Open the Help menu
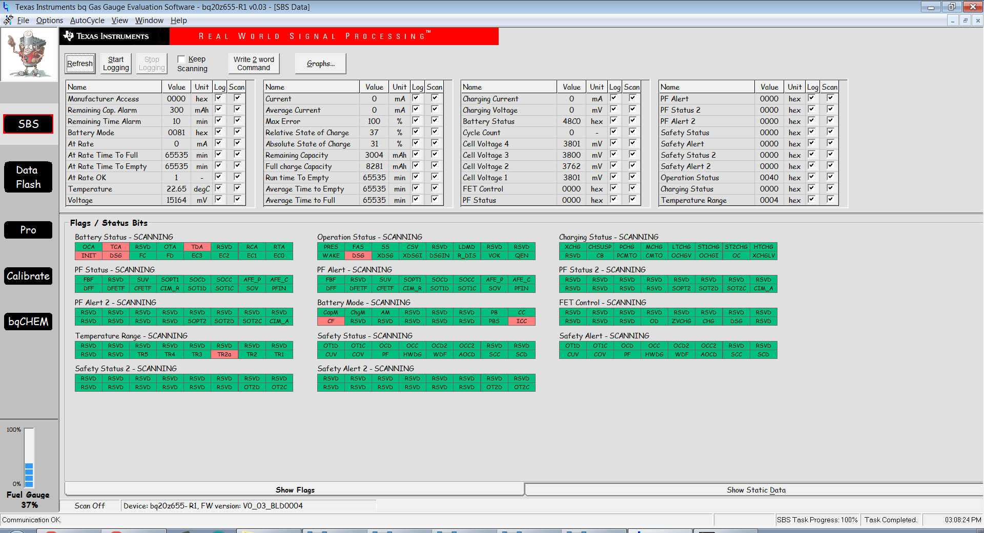Image resolution: width=984 pixels, height=533 pixels. click(x=179, y=20)
